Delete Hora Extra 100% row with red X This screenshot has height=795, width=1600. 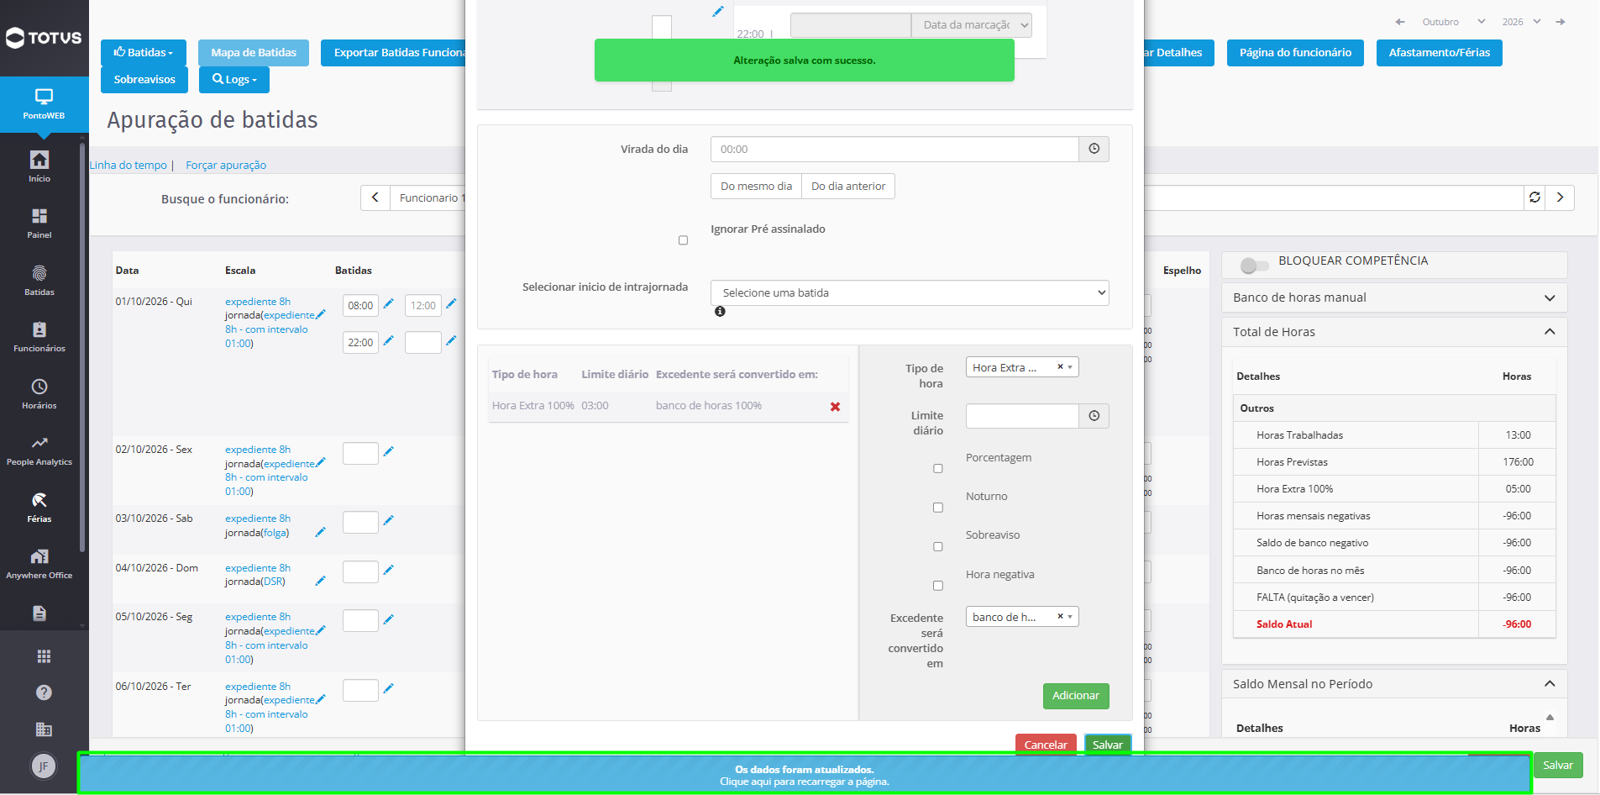tap(835, 407)
